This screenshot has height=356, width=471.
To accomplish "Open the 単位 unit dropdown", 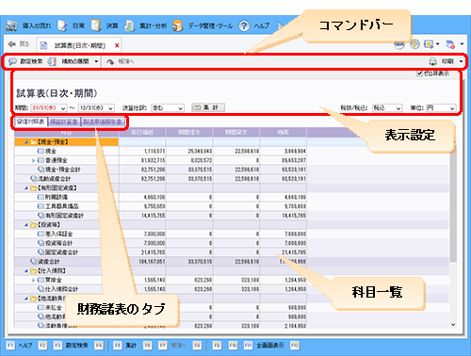I will (x=452, y=108).
